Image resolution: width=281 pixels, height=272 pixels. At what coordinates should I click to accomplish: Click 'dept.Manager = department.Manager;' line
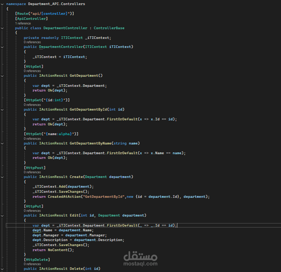coord(70,235)
